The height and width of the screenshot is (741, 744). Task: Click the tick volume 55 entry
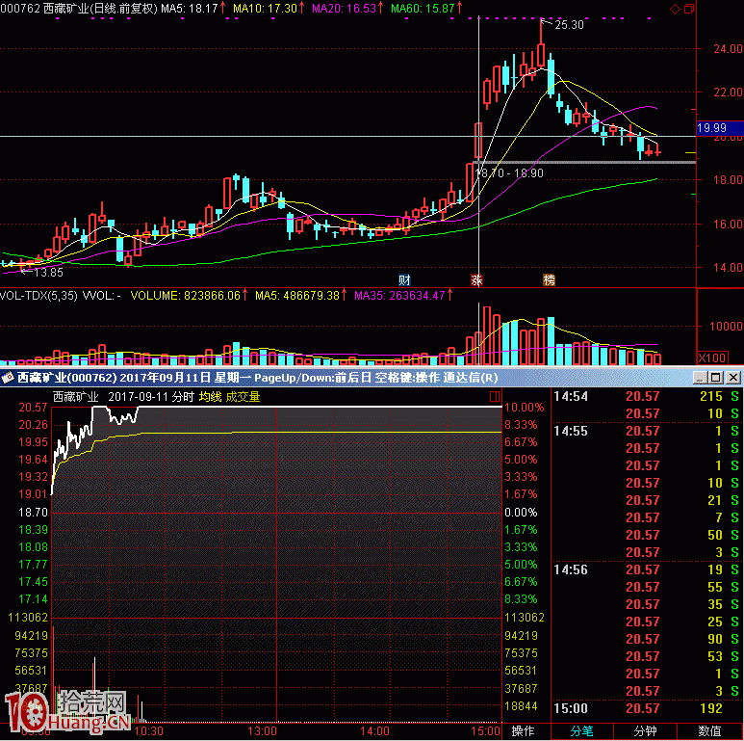click(715, 587)
